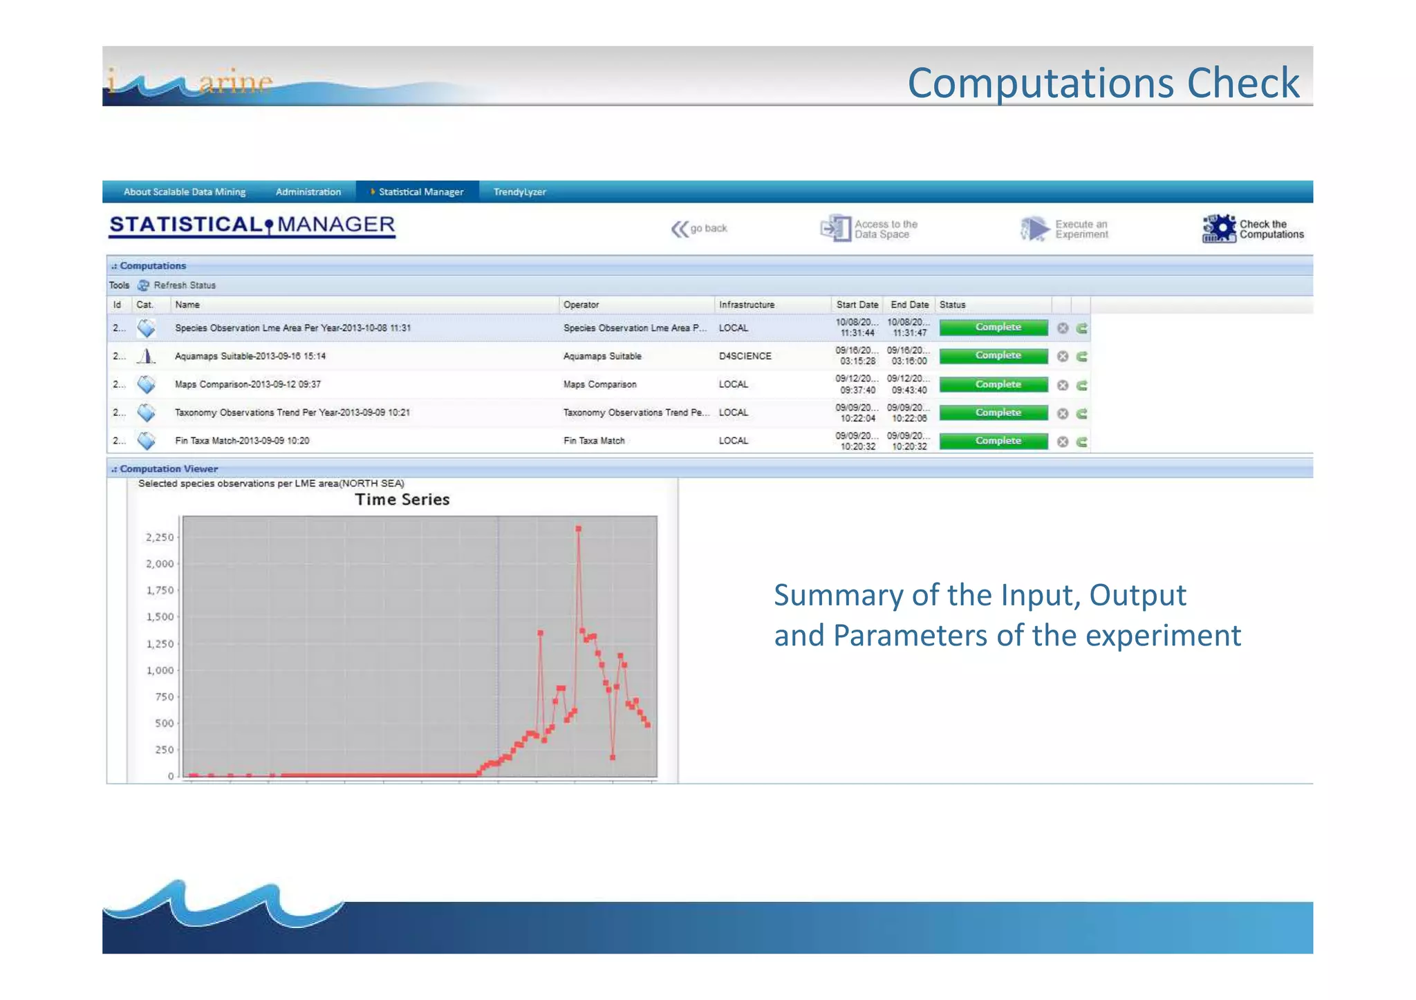This screenshot has width=1416, height=1000.
Task: Click the Execute Experiment play icon
Action: (1034, 229)
